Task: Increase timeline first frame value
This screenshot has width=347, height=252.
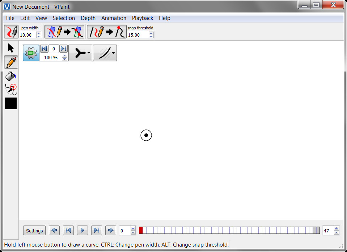Action: [x=133, y=228]
